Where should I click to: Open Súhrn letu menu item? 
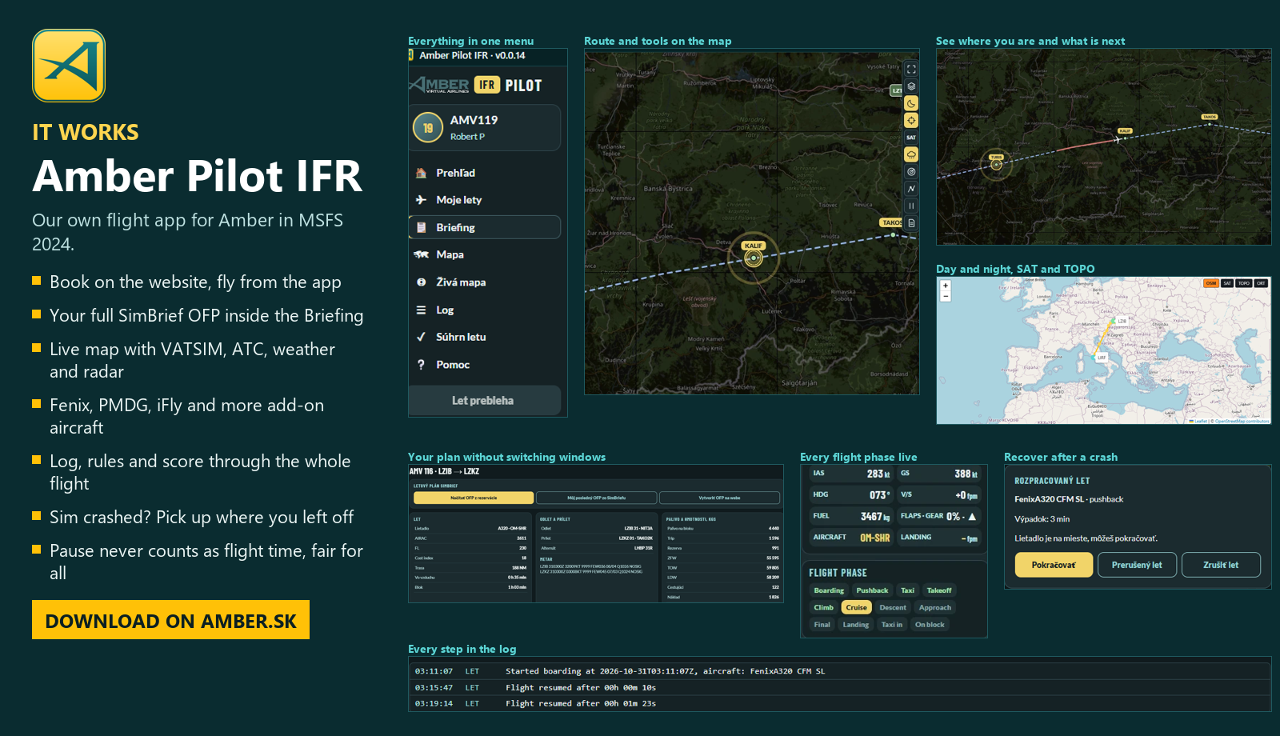coord(485,337)
